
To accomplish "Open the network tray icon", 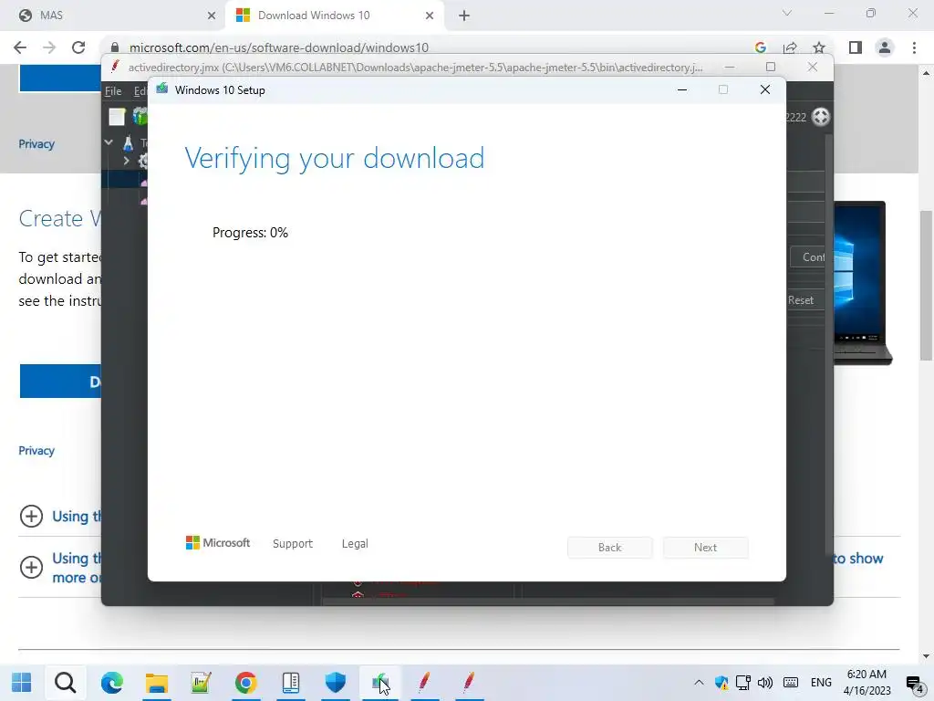I will (x=743, y=683).
